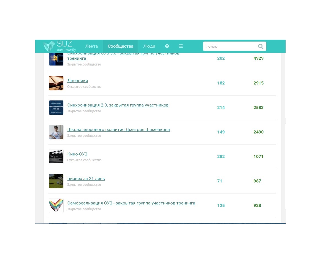Click post count 1071 for Кино-СУЗ
336x262 pixels.
pos(259,157)
